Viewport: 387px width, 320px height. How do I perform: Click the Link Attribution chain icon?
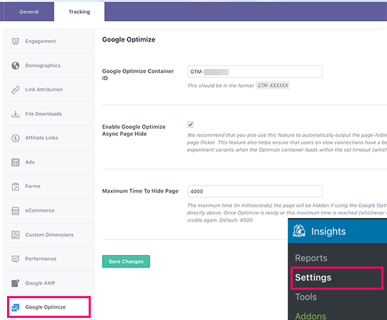click(15, 89)
